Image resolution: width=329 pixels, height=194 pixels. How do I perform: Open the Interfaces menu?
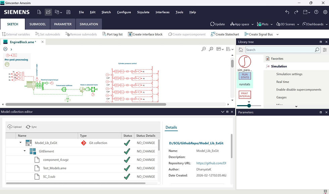click(162, 12)
